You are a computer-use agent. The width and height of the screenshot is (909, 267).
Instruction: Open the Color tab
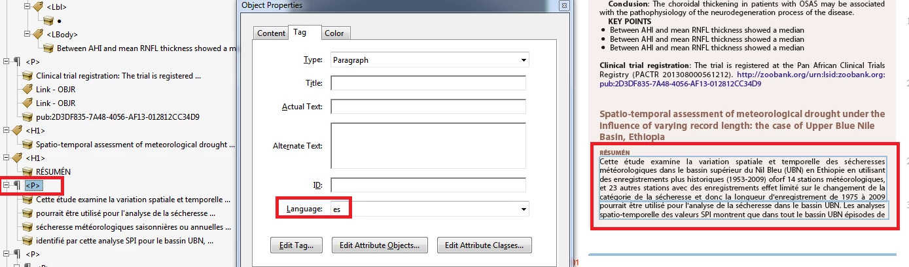click(x=334, y=33)
